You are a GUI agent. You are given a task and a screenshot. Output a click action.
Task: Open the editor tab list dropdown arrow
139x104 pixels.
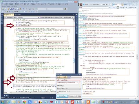pos(74,15)
